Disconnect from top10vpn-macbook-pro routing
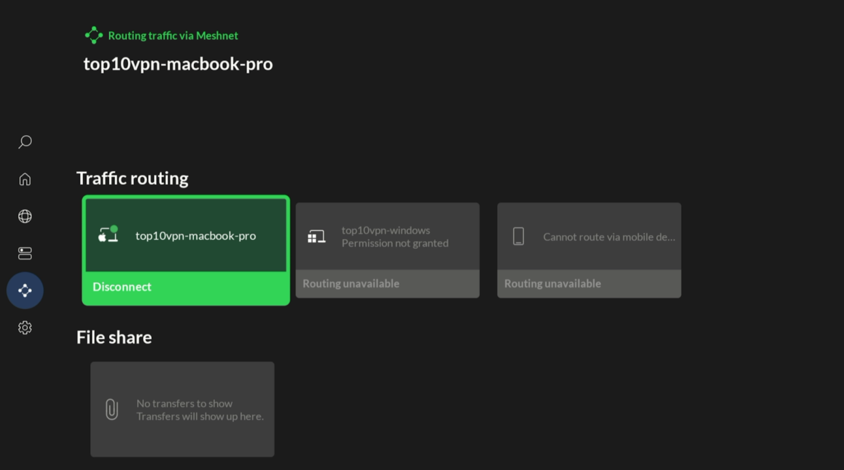 [x=186, y=287]
